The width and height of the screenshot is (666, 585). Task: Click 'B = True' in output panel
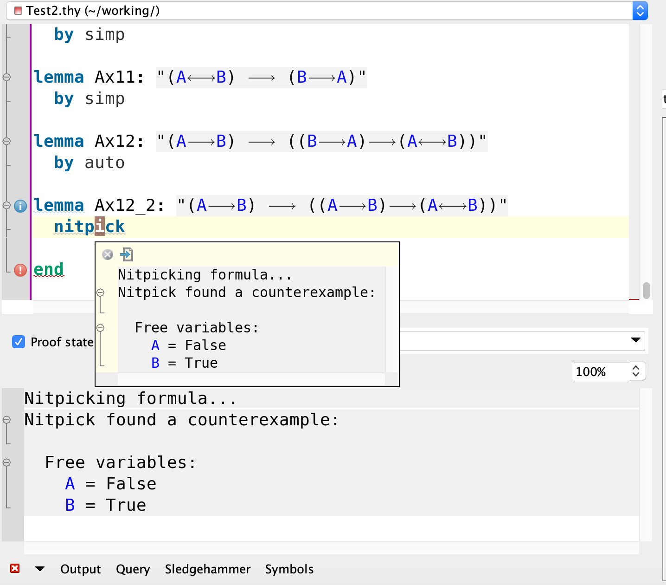[x=106, y=505]
